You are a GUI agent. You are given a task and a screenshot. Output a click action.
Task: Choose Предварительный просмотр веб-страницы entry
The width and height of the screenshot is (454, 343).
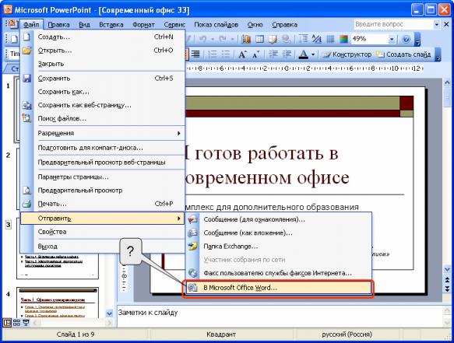pos(103,163)
